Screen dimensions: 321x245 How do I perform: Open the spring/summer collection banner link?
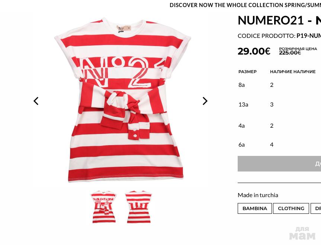(x=245, y=5)
